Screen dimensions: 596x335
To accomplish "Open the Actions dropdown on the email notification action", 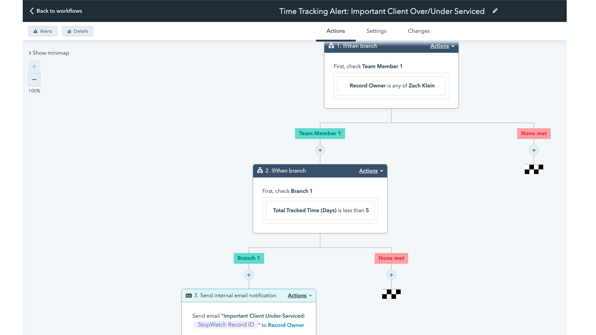I will pos(299,295).
